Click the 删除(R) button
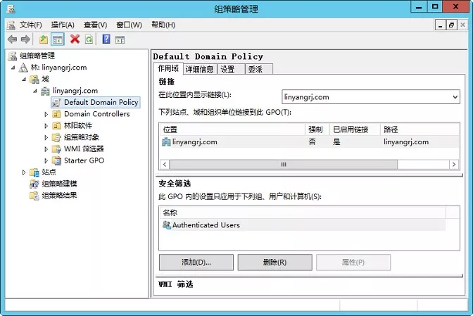473x316 pixels. (275, 263)
